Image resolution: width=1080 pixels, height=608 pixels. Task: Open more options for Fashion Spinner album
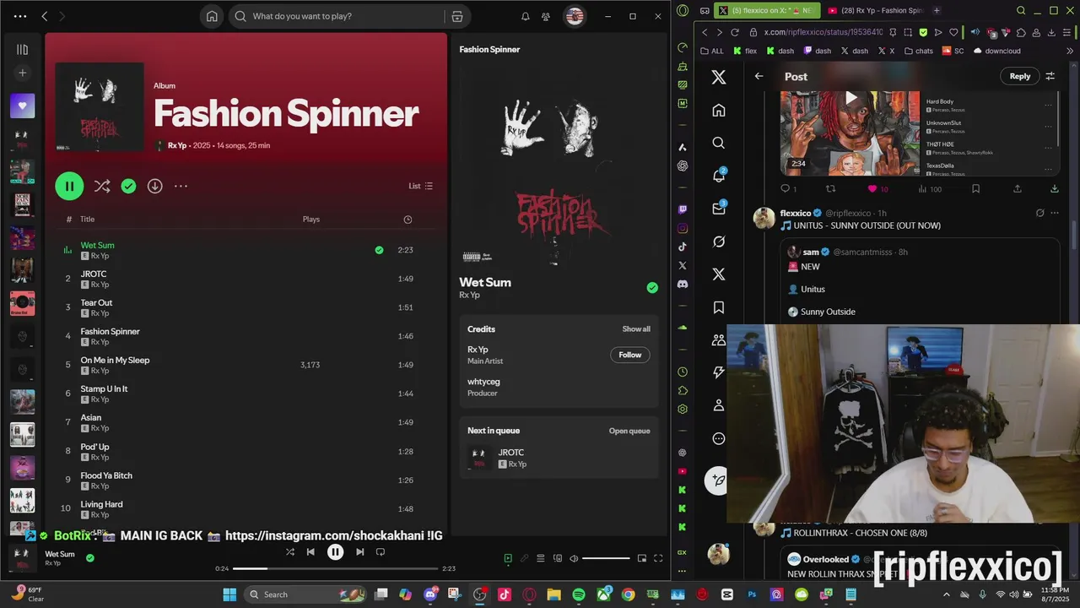tap(181, 186)
